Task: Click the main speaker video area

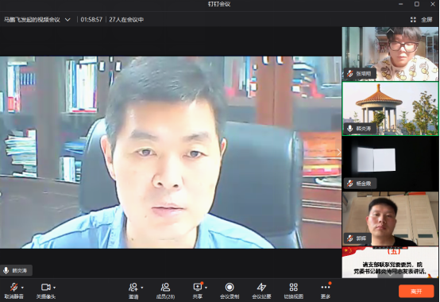Action: pyautogui.click(x=171, y=153)
